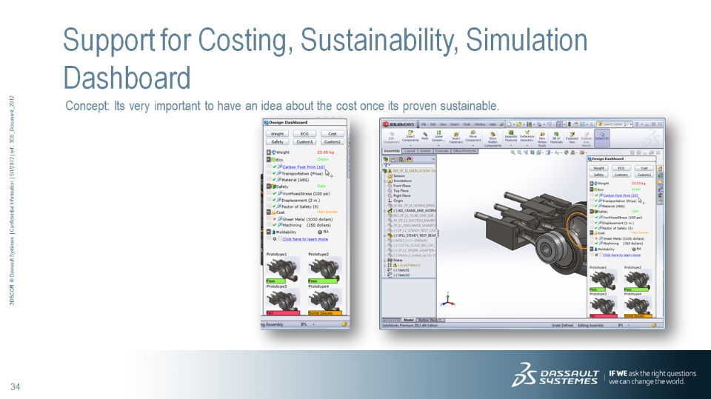The width and height of the screenshot is (711, 399).
Task: Open Insert Components dropdown arrow
Action: 410,145
